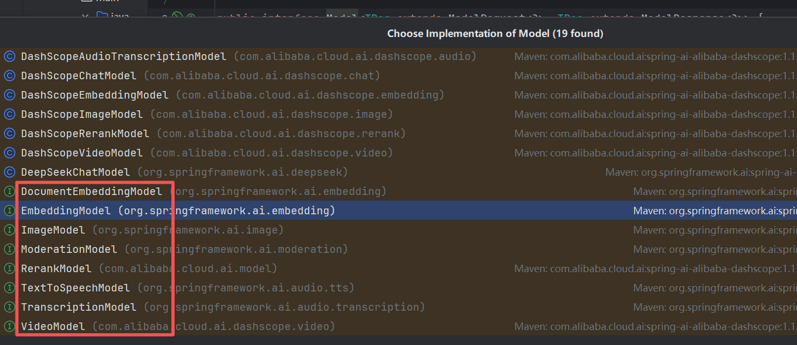
Task: Click the interface icon beside RerankModel
Action: click(x=9, y=268)
